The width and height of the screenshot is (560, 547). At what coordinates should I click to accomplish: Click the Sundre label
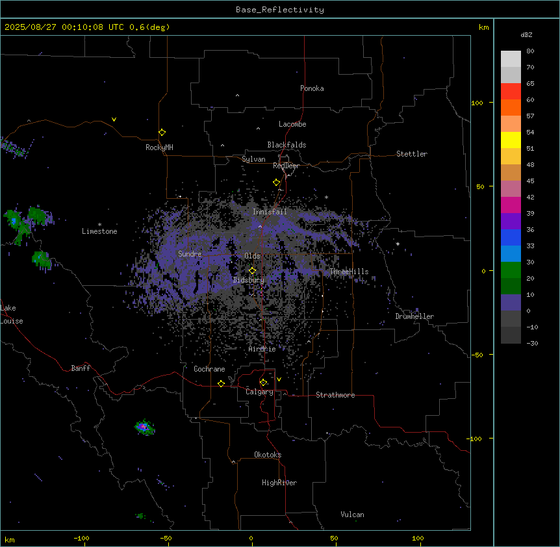point(190,254)
